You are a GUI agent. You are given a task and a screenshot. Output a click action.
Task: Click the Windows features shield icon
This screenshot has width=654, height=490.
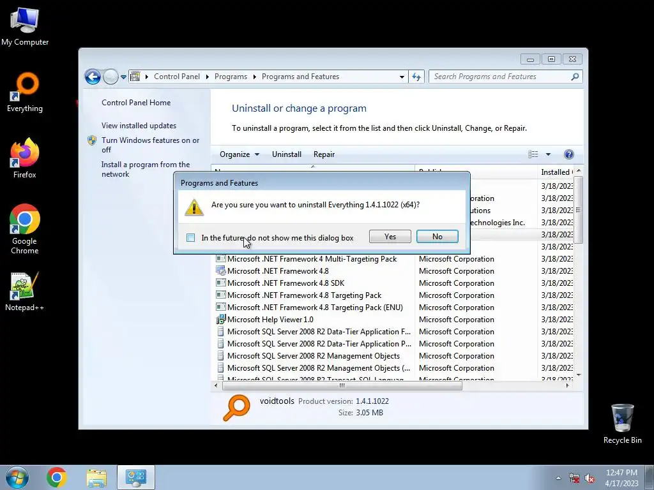pos(92,140)
